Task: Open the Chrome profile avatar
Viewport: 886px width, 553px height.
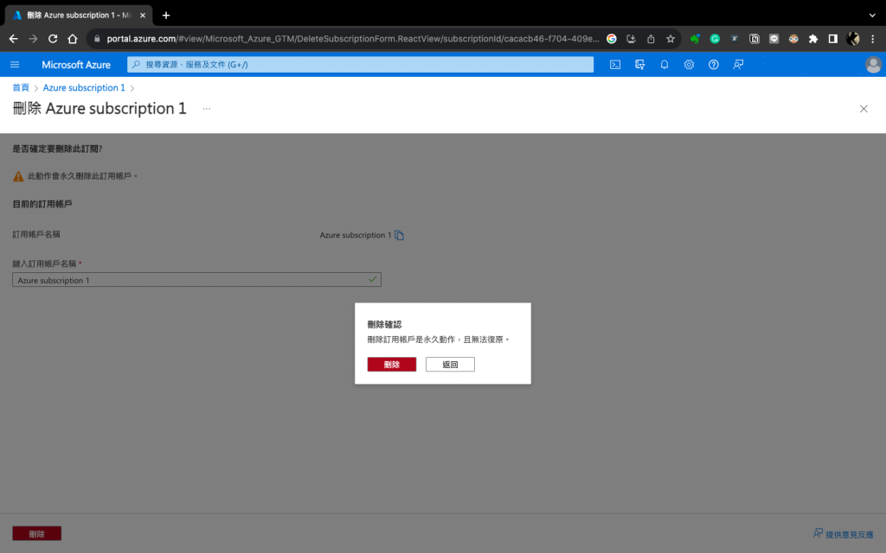Action: click(852, 39)
